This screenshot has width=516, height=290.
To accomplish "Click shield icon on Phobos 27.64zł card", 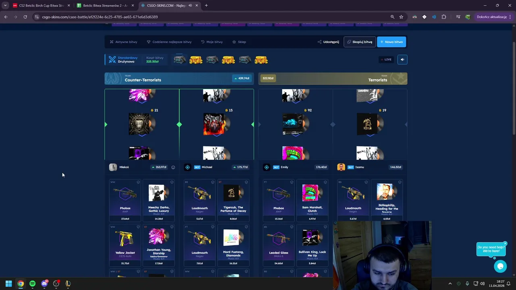I will (138, 182).
